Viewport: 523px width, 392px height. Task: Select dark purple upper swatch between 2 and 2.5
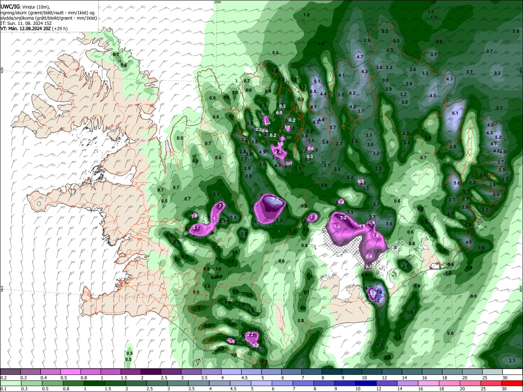(151, 372)
